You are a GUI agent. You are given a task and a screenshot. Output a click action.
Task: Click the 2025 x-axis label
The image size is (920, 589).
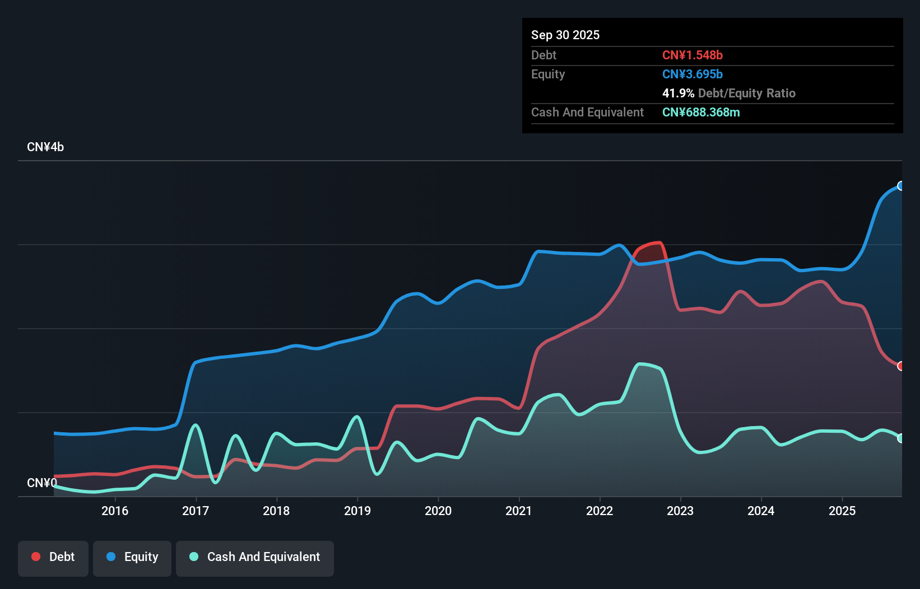pos(842,511)
